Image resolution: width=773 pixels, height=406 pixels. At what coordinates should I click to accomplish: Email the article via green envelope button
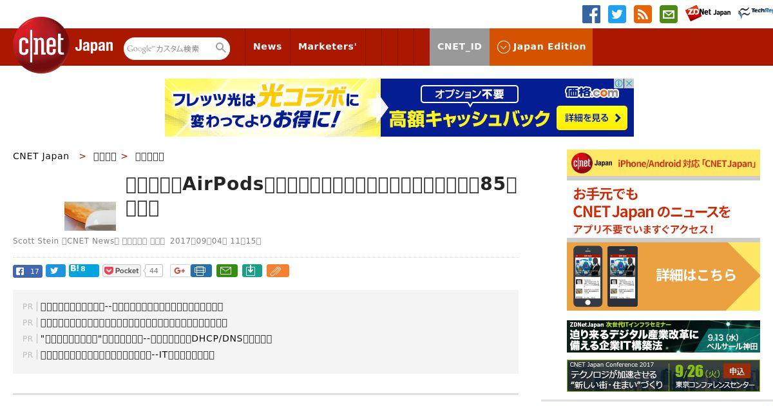pyautogui.click(x=227, y=271)
